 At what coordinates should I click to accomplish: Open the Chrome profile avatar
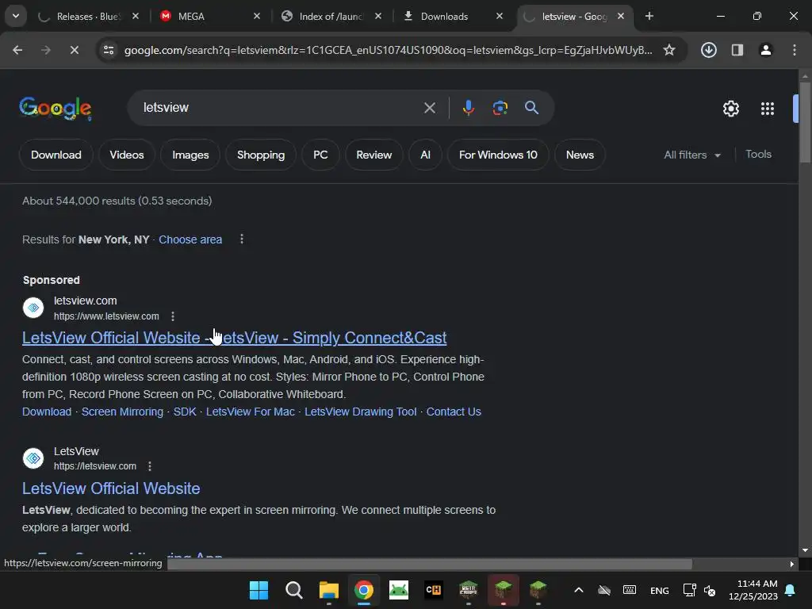point(766,50)
